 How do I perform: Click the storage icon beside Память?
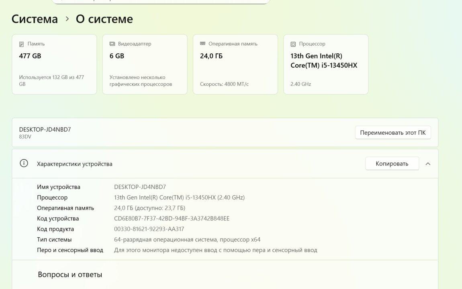22,44
